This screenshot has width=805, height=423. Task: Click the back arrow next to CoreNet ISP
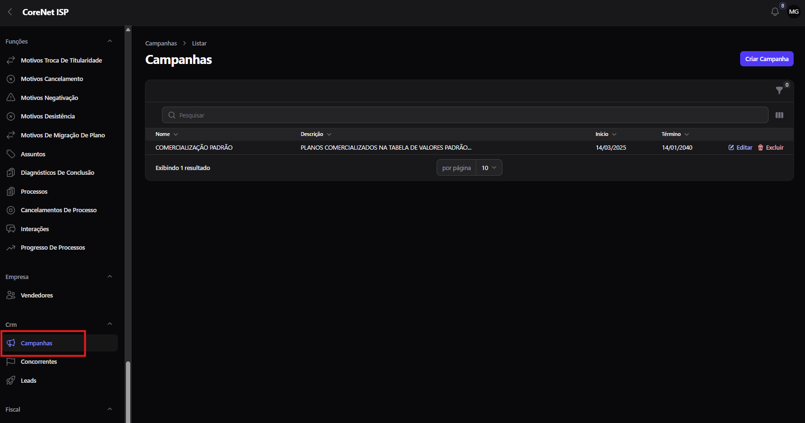point(10,12)
